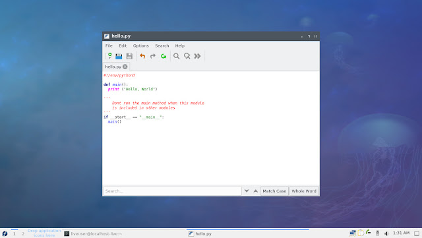Focus the Search text field

[x=172, y=191]
